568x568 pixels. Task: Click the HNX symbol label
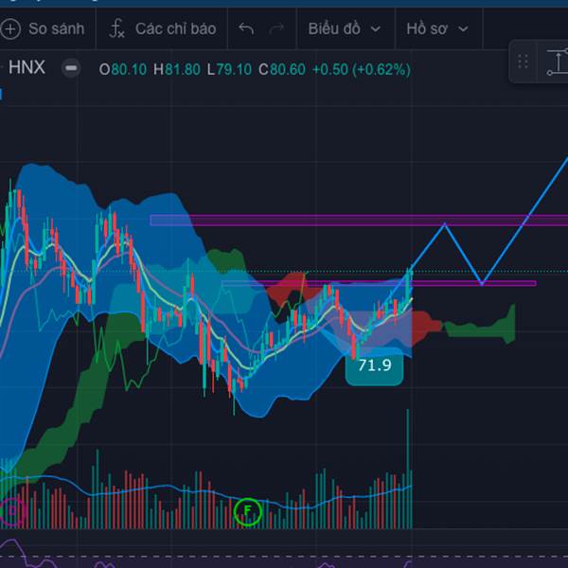[27, 68]
